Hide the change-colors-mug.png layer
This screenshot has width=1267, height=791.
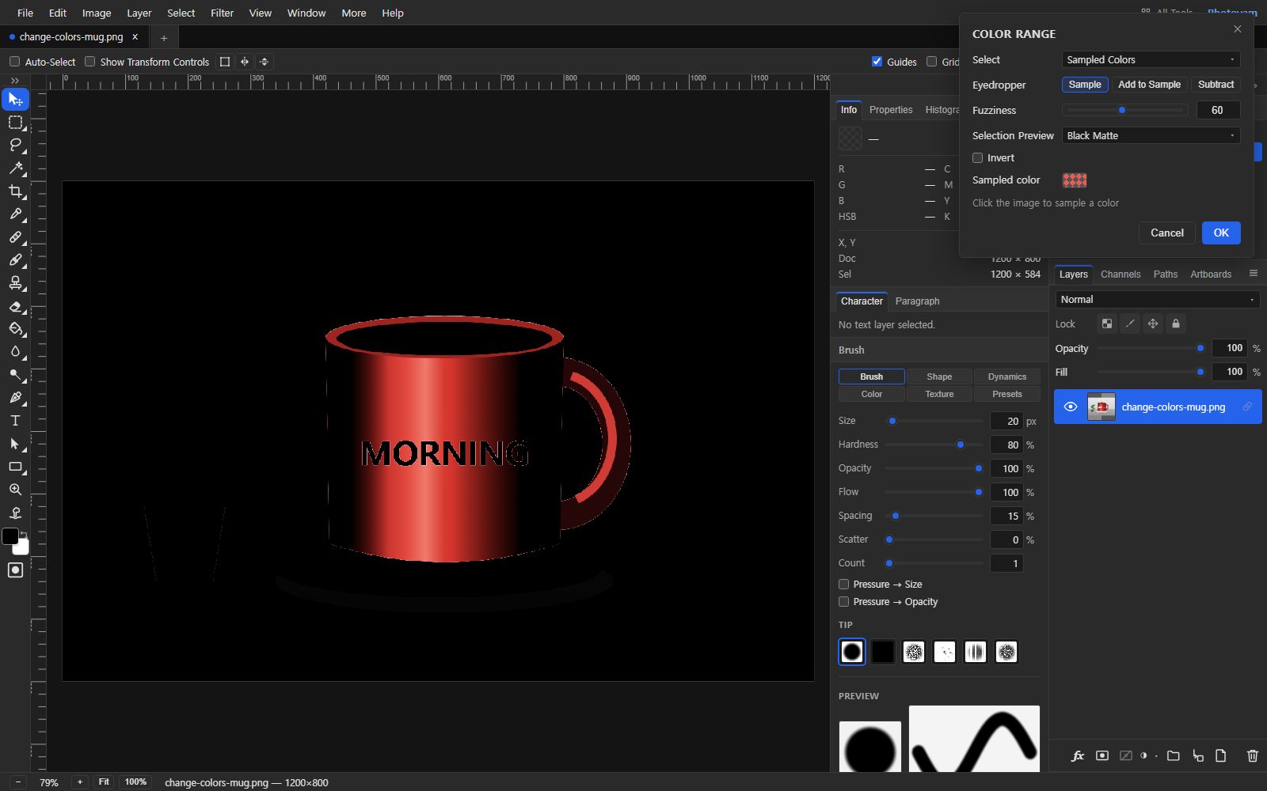[1071, 407]
